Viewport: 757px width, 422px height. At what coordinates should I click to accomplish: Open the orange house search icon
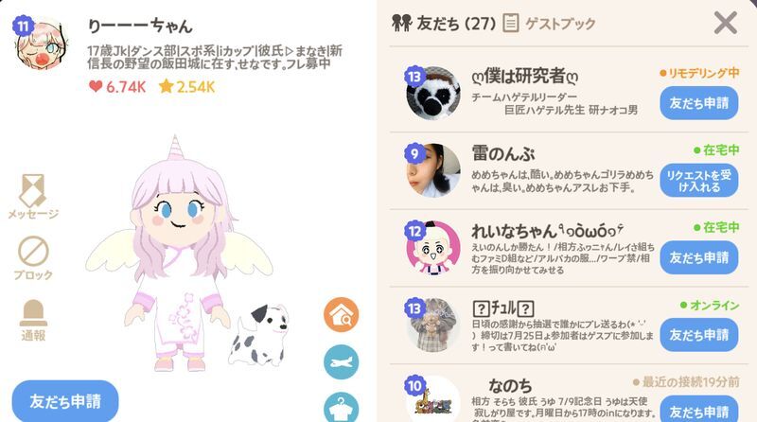click(x=342, y=315)
